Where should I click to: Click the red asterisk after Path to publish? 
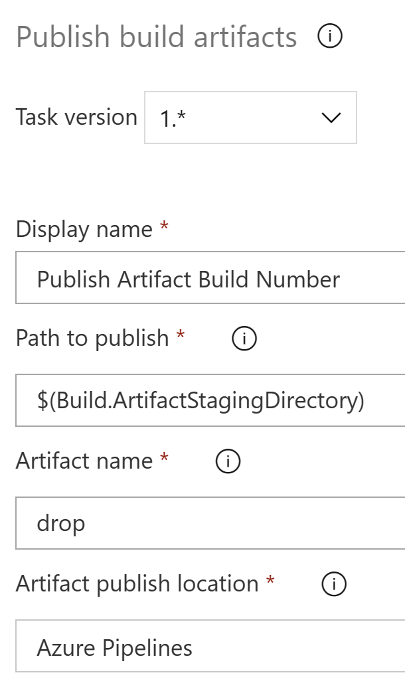pyautogui.click(x=181, y=335)
